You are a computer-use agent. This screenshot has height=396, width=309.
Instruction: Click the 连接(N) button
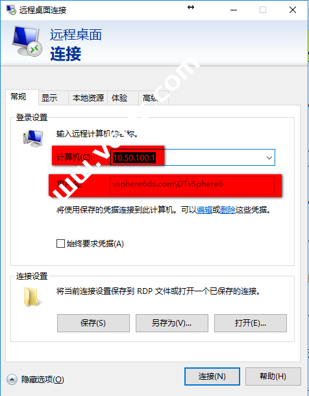coord(212,376)
